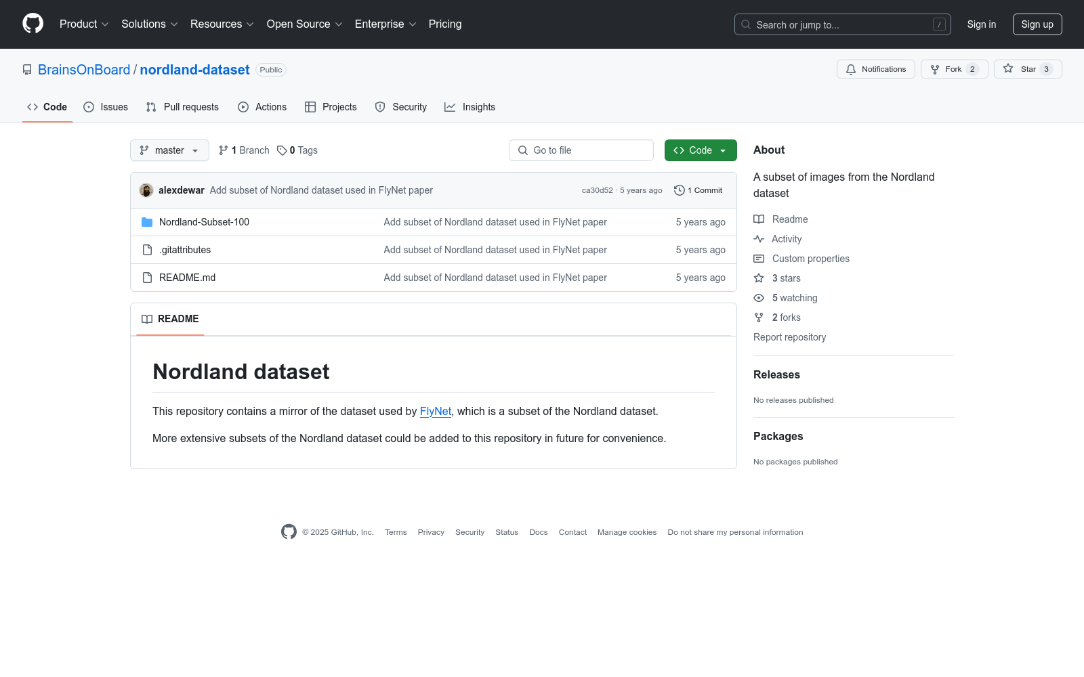Open the Resources dropdown
The height and width of the screenshot is (677, 1084).
pyautogui.click(x=222, y=24)
